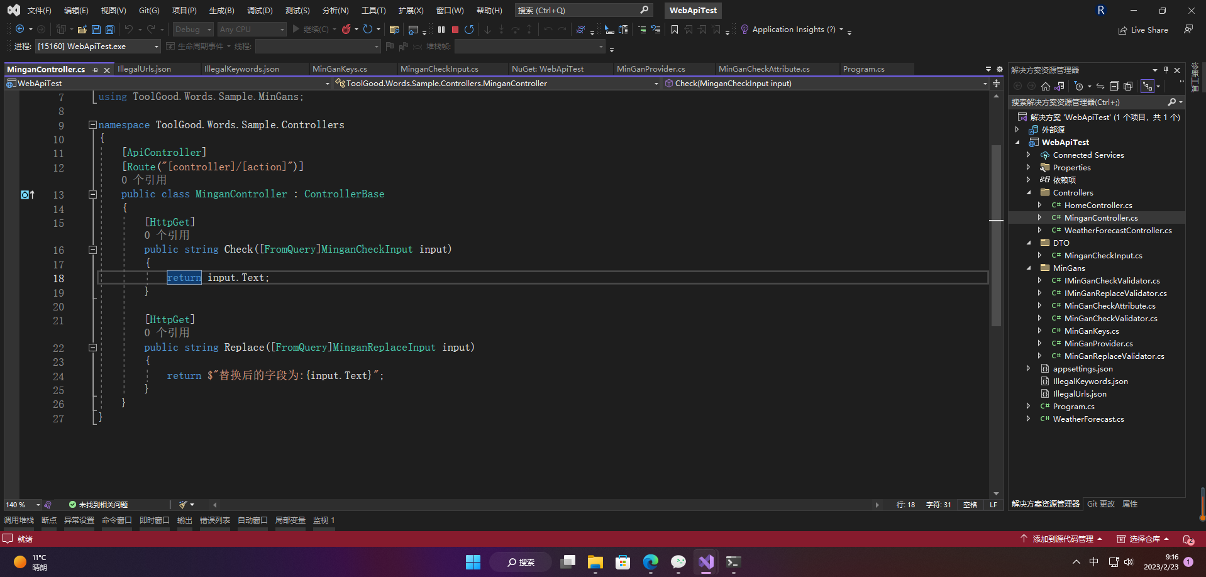Toggle a bookmark on the current line
Screen dimensions: 1206x577
coord(674,29)
